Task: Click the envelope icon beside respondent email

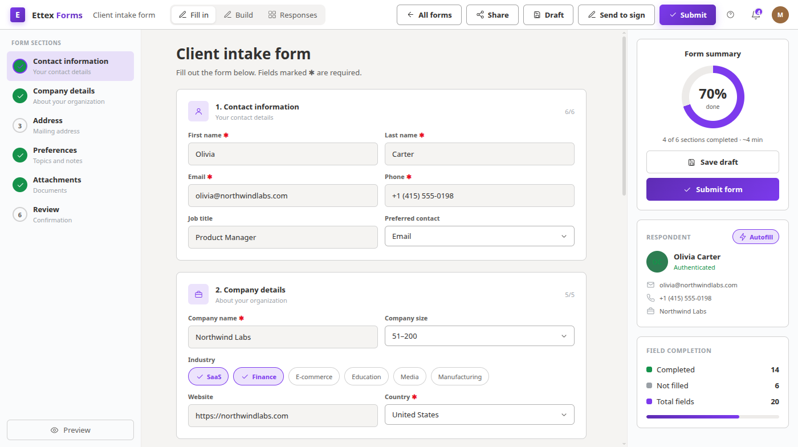Action: click(x=650, y=285)
